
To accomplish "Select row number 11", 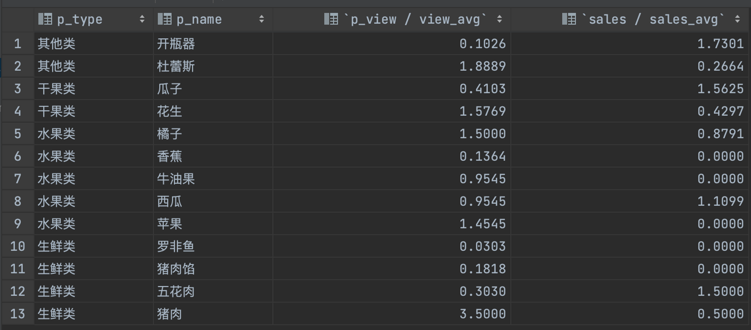I will (x=18, y=269).
